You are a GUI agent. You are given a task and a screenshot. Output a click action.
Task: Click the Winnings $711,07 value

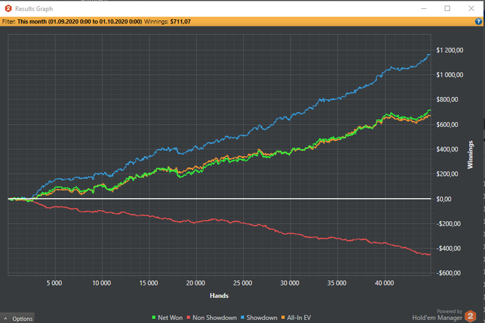(x=180, y=21)
